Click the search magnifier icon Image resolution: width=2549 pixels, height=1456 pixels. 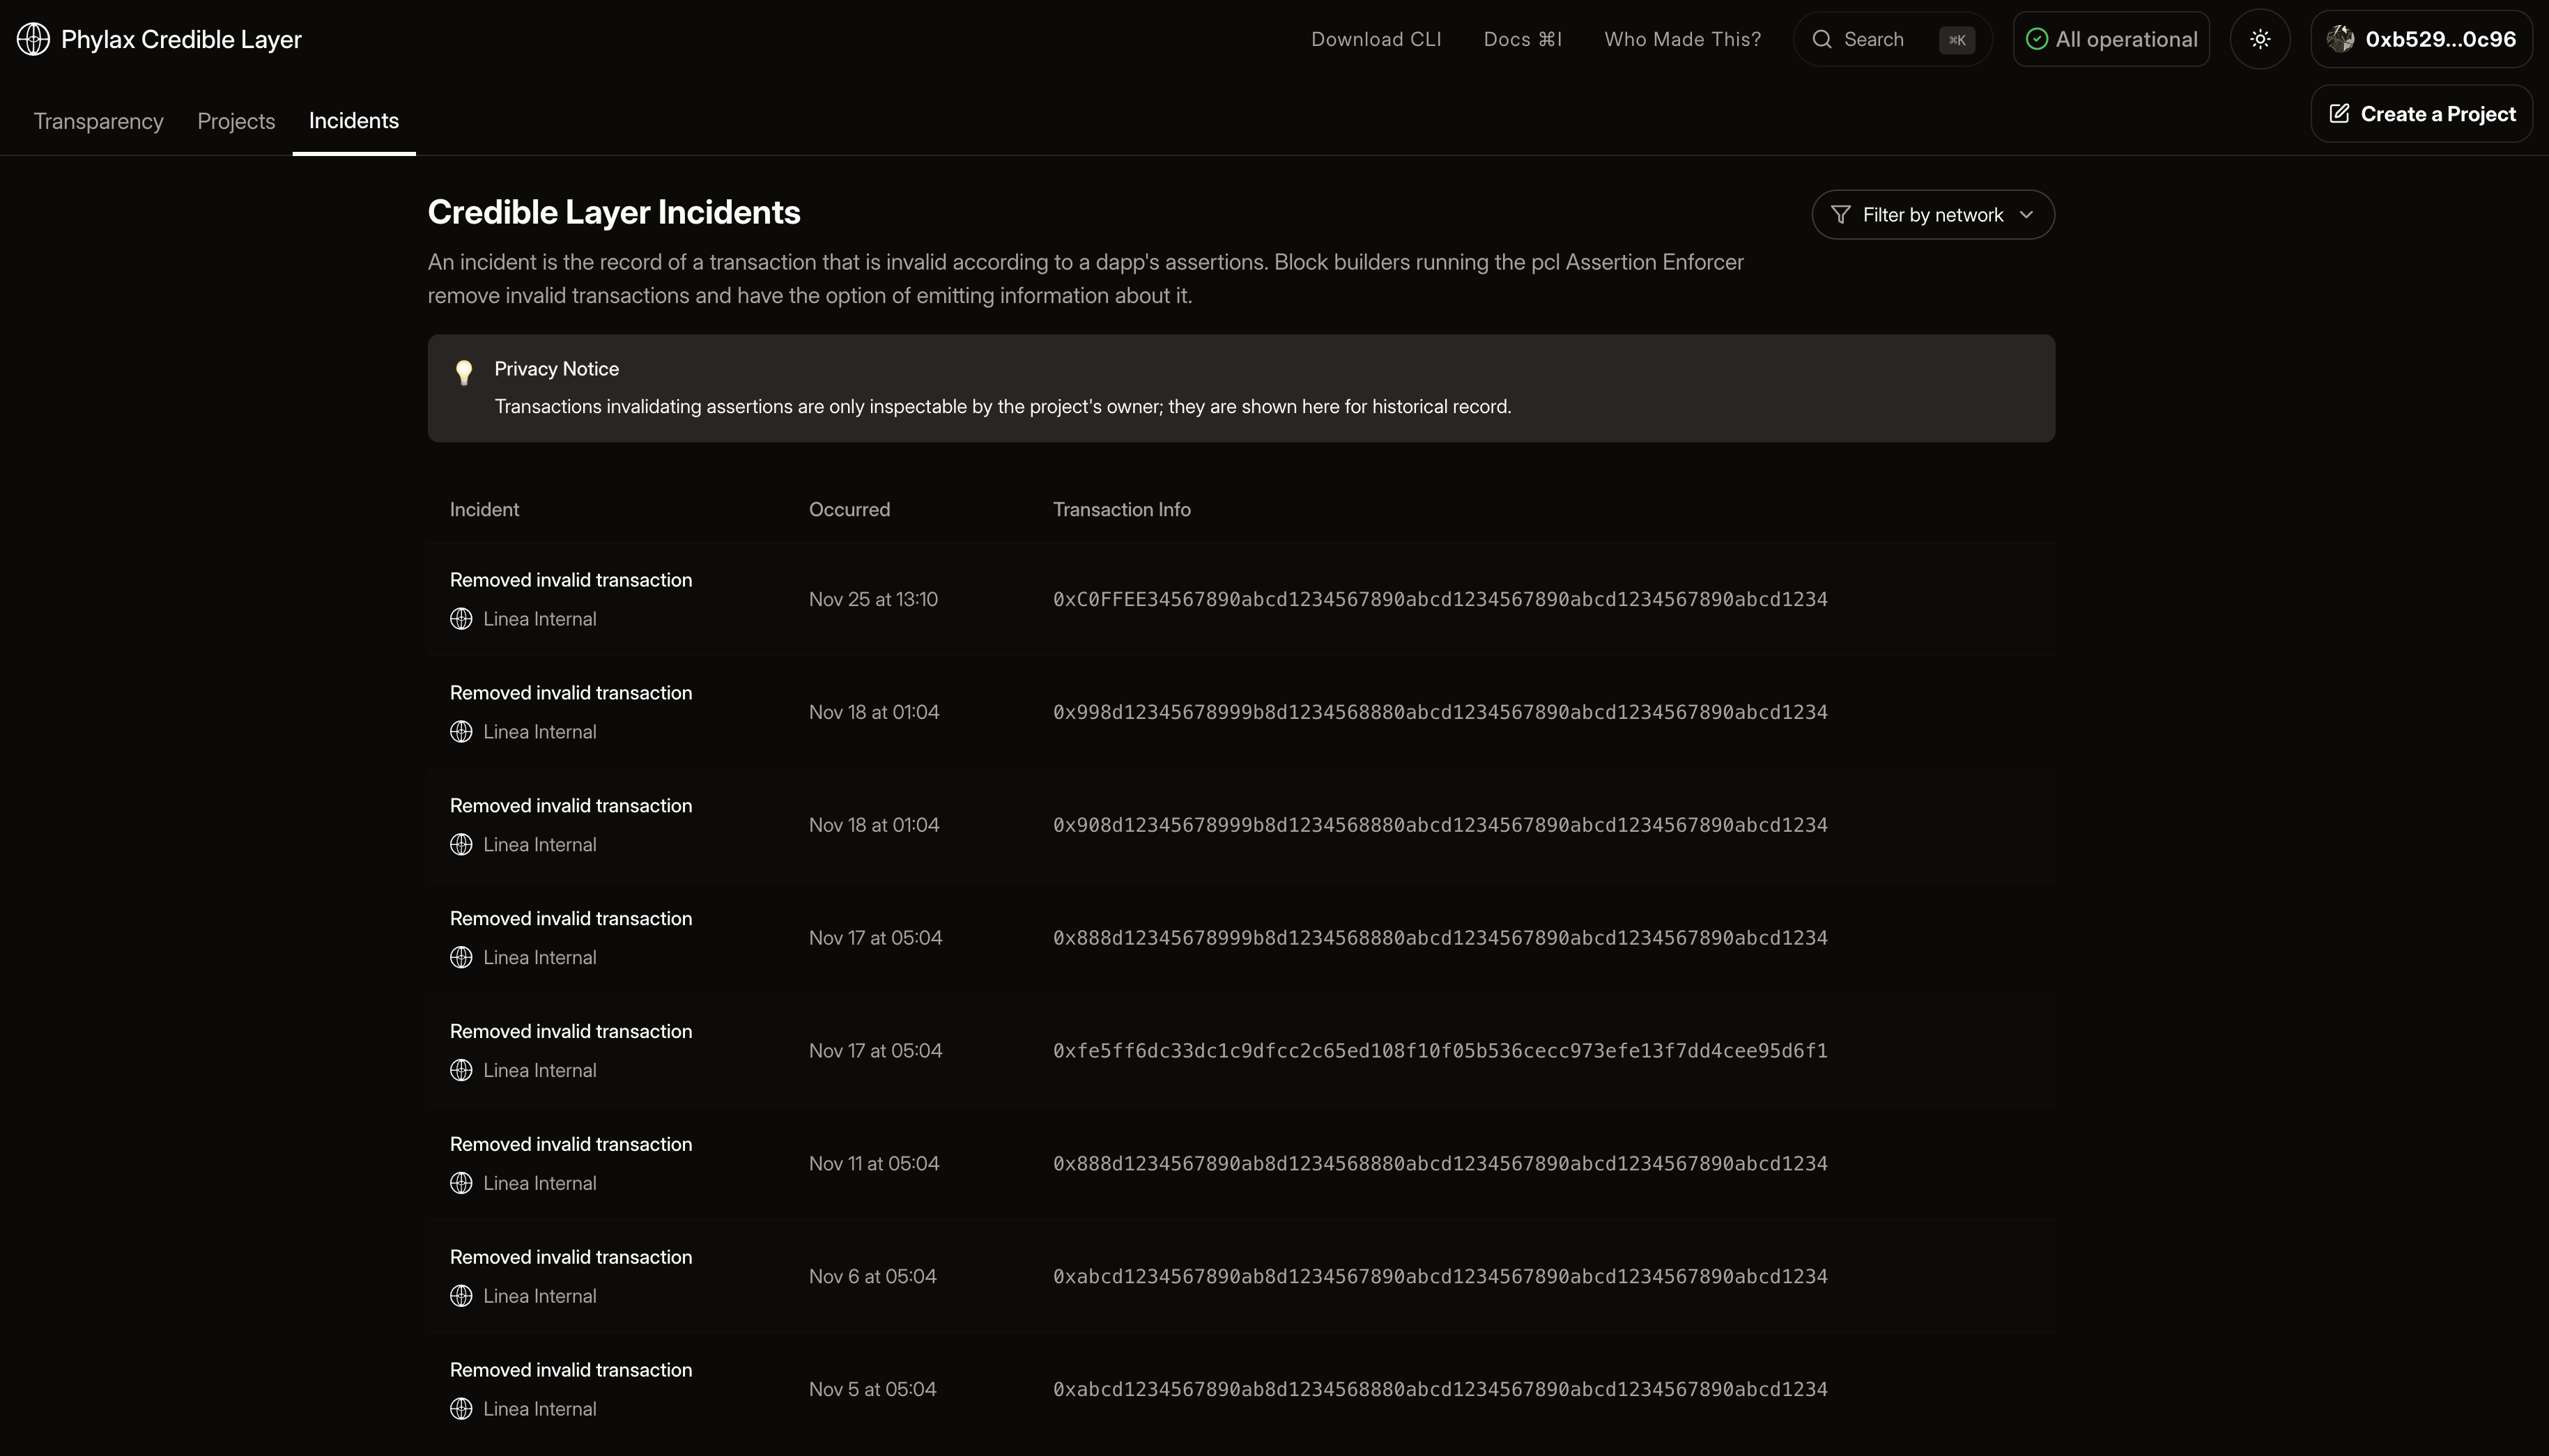coord(1822,39)
